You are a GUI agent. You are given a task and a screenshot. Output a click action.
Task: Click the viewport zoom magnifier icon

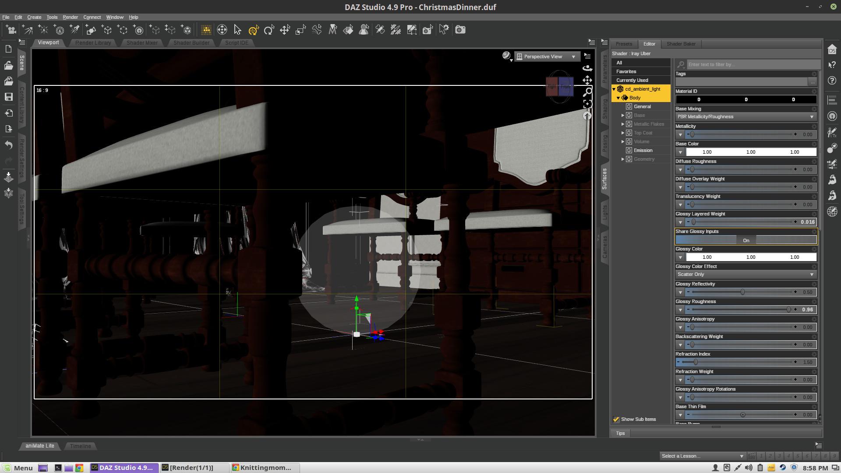click(587, 92)
